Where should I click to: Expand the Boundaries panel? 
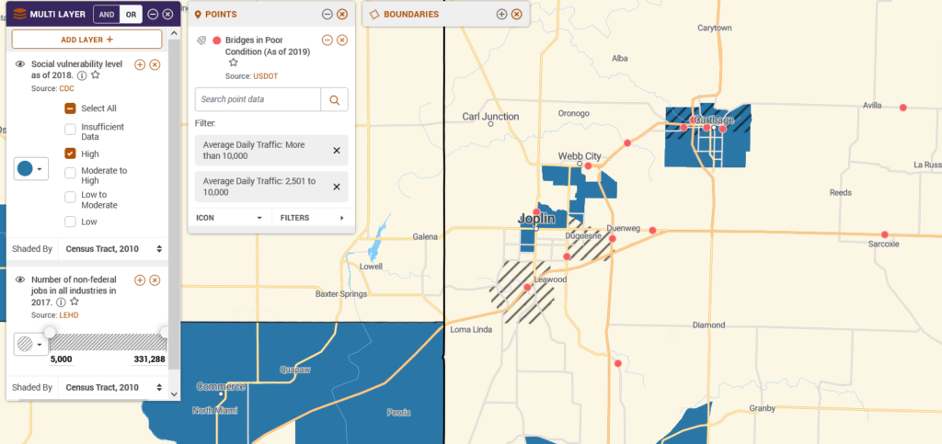point(501,15)
